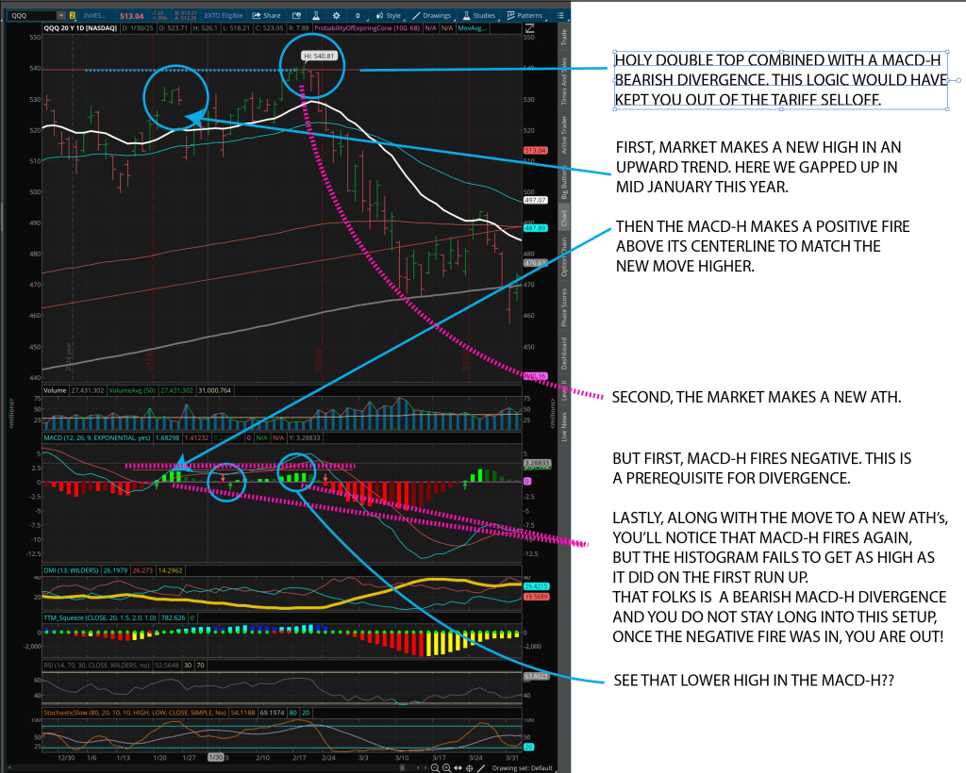Click the quote details card icon
The image size is (966, 773).
click(x=297, y=16)
